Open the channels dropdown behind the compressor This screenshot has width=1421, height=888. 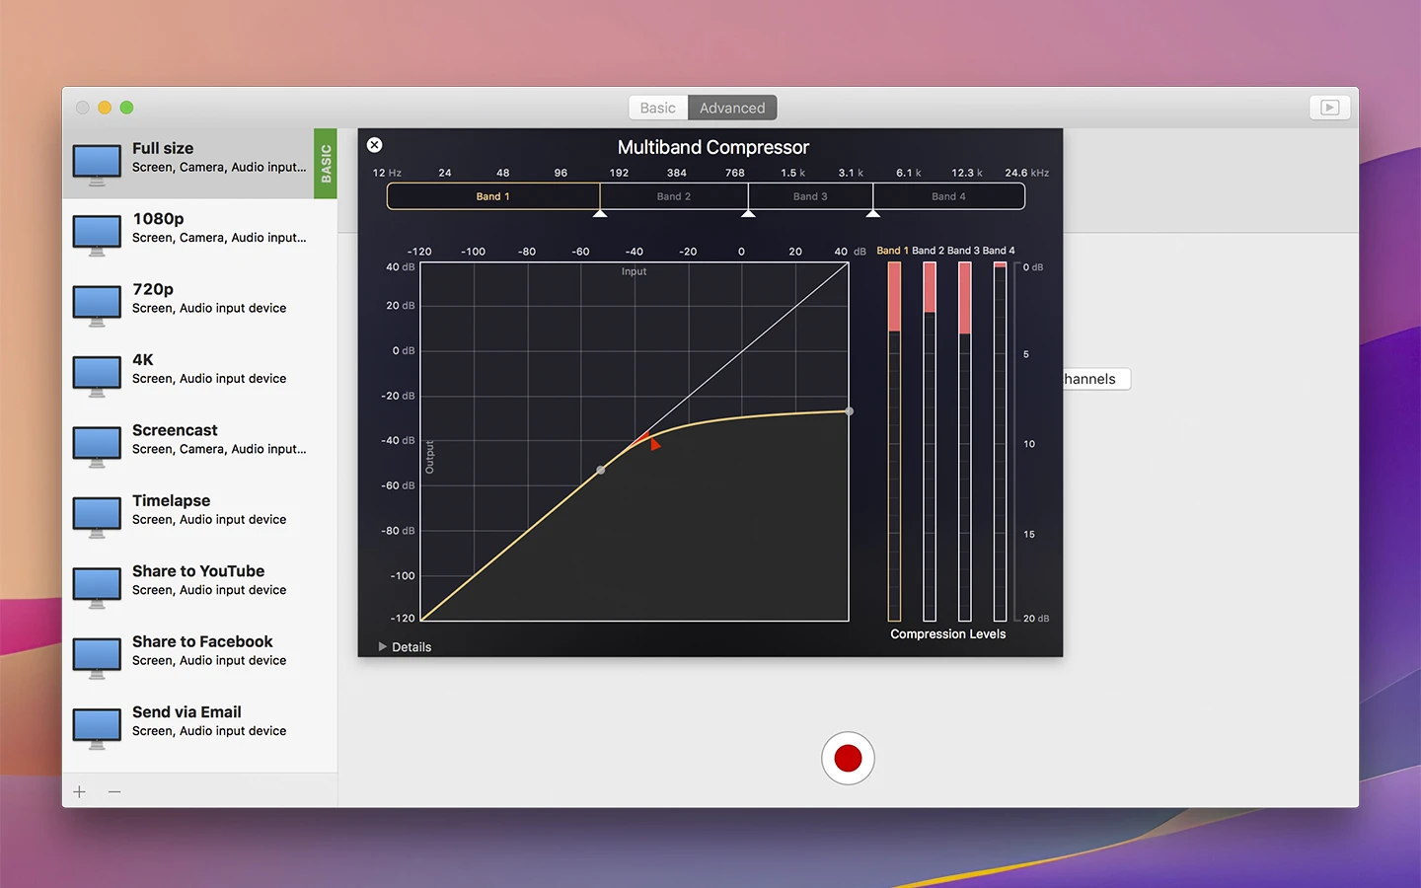click(1095, 379)
